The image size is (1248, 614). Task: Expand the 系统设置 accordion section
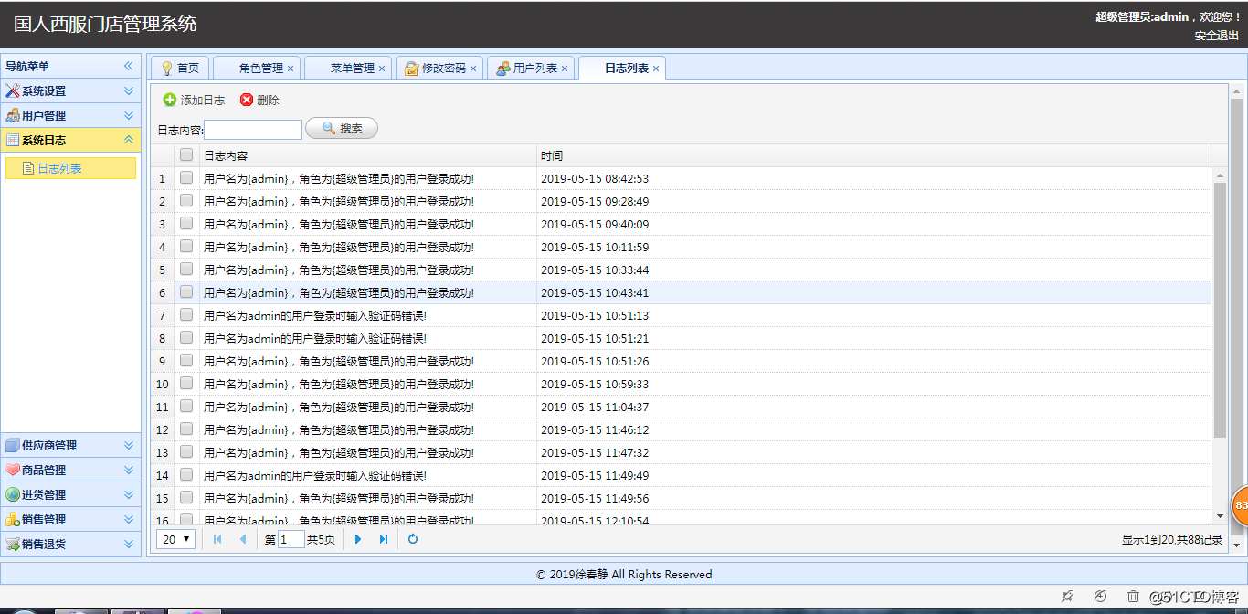point(129,91)
